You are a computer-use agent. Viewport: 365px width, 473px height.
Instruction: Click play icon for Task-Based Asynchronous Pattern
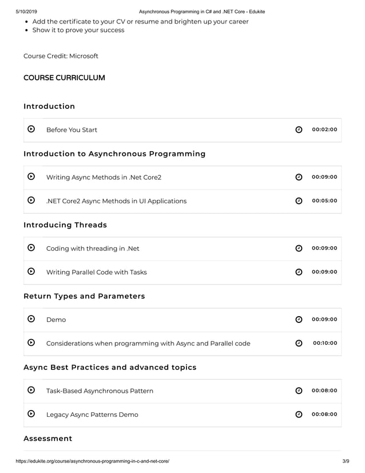point(31,390)
